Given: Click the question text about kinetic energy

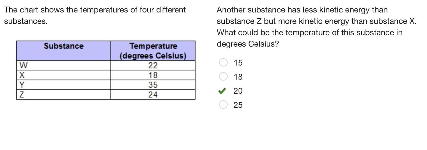Looking at the screenshot, I should 317,27.
